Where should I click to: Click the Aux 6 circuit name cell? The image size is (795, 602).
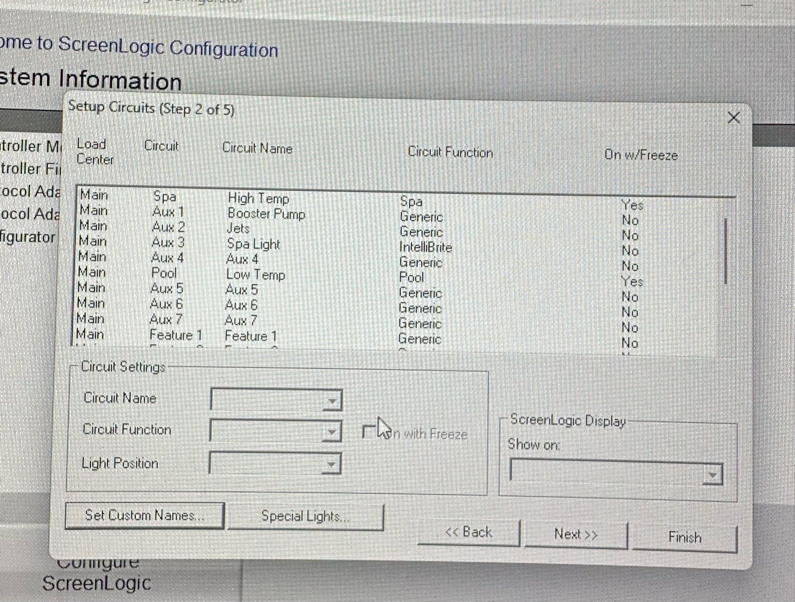241,305
